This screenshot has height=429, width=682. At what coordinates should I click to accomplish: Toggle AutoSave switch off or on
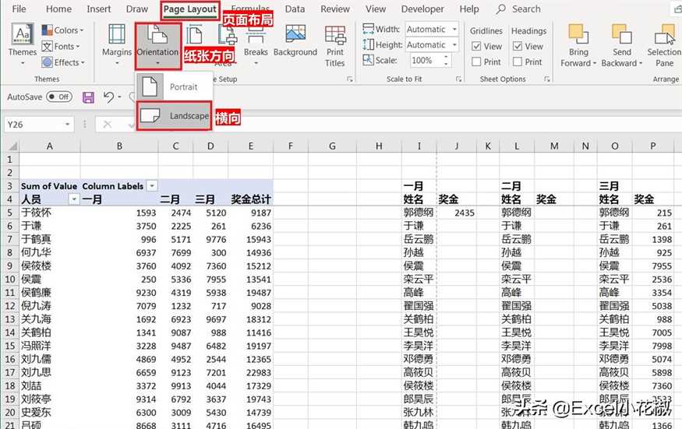tap(59, 97)
